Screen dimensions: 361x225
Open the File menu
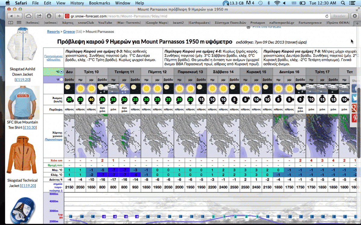coord(35,3)
